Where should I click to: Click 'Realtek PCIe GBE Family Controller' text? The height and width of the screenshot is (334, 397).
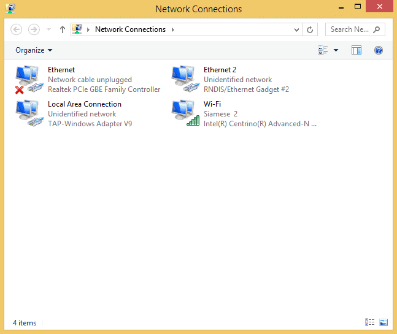(104, 89)
